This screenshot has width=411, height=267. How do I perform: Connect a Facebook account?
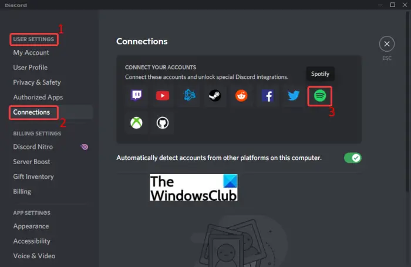(268, 95)
